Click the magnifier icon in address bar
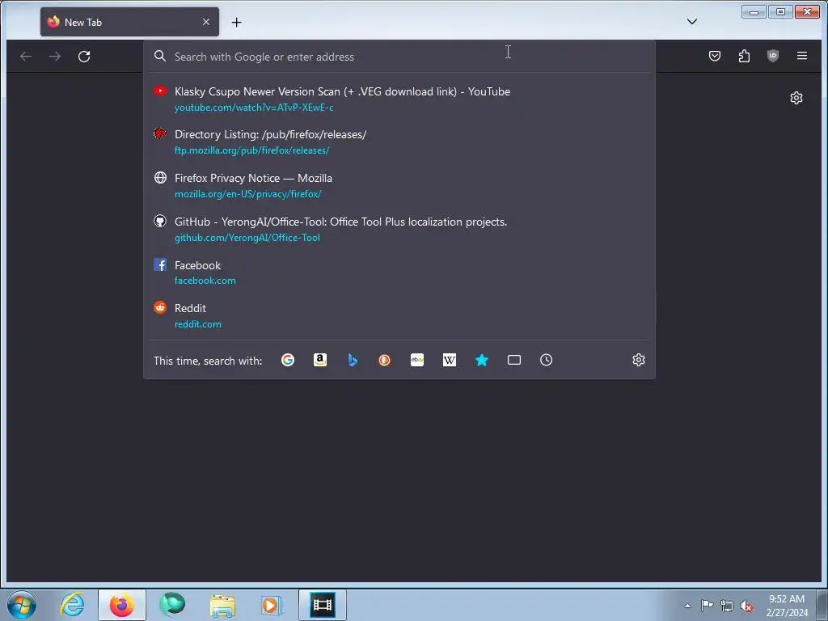828x621 pixels. 160,56
